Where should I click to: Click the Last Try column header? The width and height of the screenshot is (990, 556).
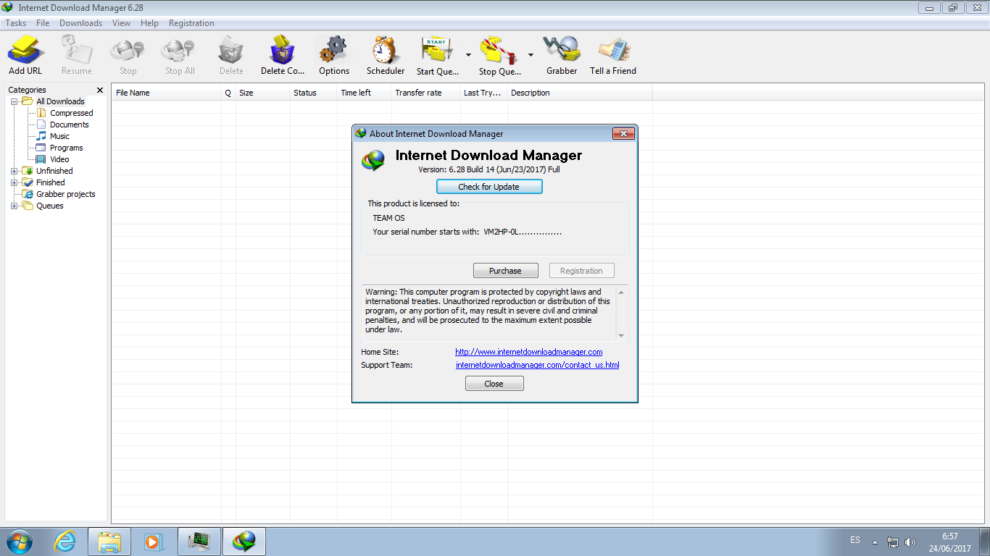tap(483, 93)
